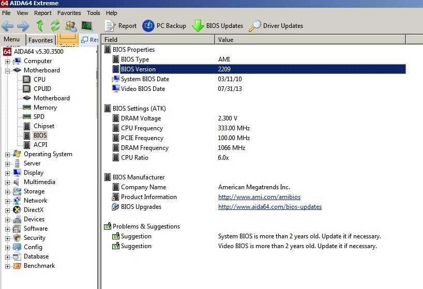The image size is (423, 289).
Task: Launch PC Backup from toolbar
Action: [164, 26]
